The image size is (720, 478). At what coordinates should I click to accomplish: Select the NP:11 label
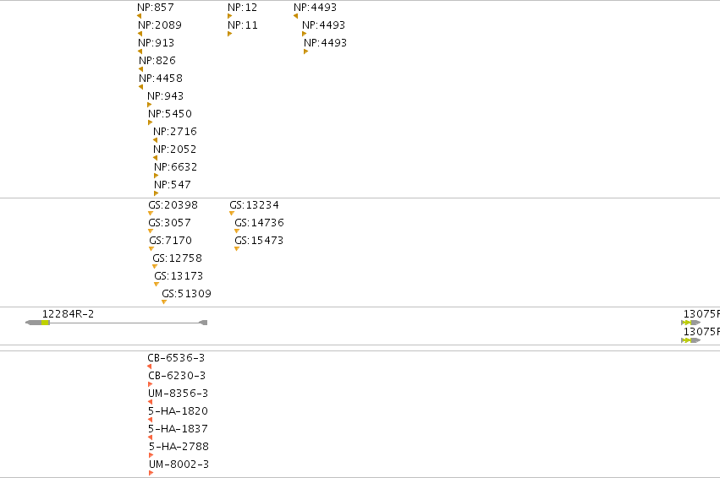[x=243, y=24]
